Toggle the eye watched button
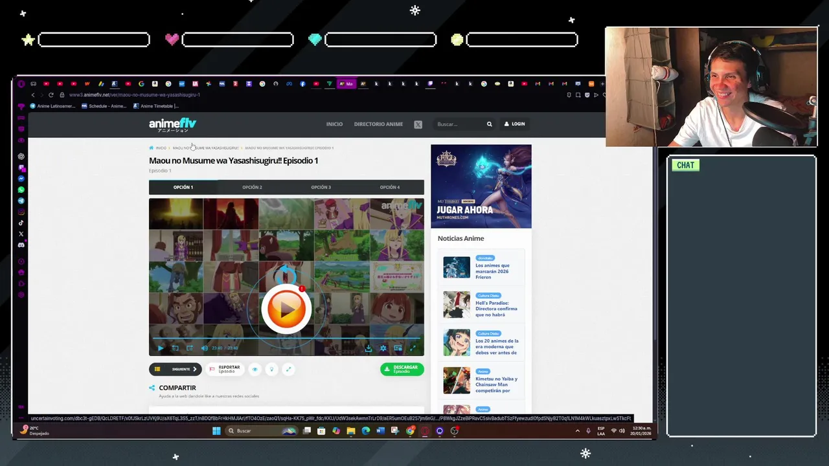The image size is (829, 466). click(255, 370)
